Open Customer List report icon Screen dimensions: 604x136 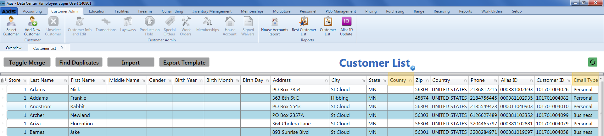pyautogui.click(x=328, y=26)
